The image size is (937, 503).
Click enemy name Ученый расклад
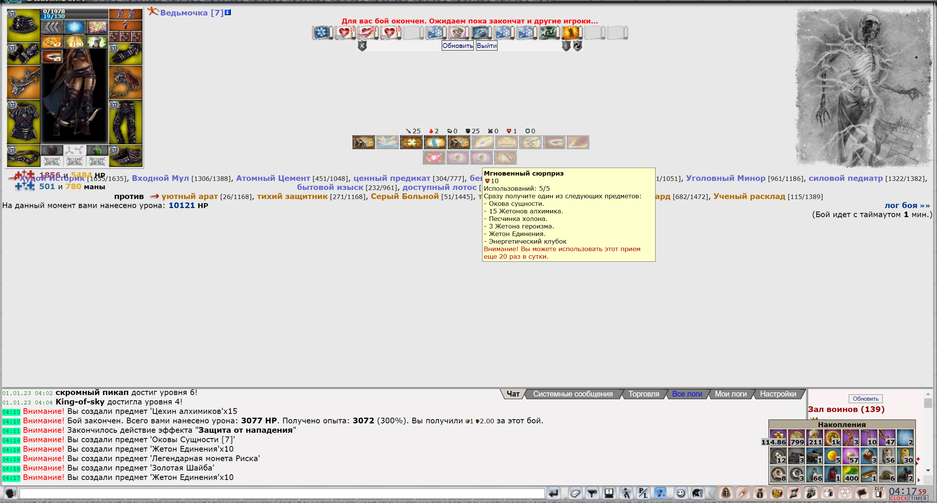click(x=749, y=196)
